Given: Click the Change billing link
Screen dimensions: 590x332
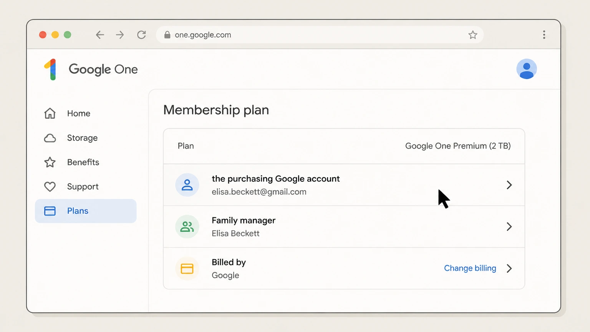Looking at the screenshot, I should [470, 268].
